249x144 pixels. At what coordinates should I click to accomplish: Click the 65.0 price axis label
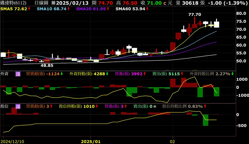[241, 37]
